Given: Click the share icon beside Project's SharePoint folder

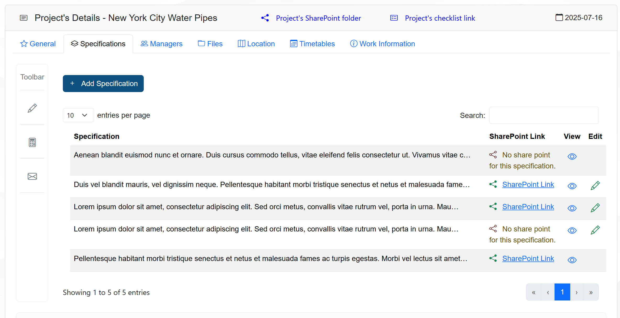Looking at the screenshot, I should click(265, 18).
